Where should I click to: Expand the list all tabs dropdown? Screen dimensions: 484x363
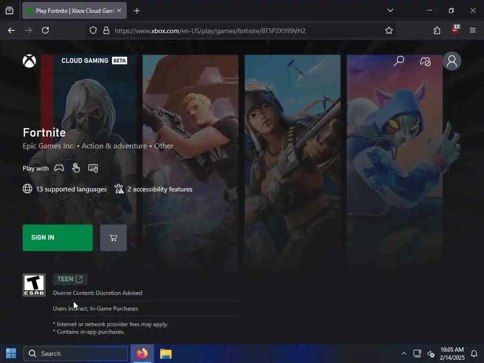click(390, 10)
